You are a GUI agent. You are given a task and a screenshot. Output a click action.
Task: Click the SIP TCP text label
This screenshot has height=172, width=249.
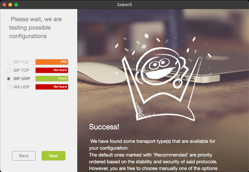click(21, 70)
